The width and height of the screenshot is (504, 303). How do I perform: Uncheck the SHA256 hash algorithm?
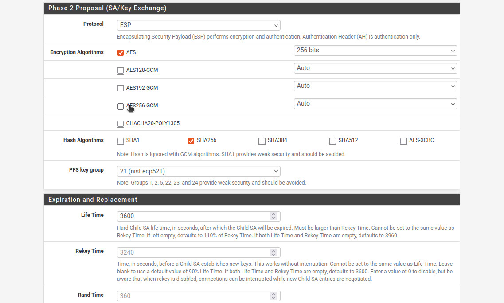click(x=191, y=141)
